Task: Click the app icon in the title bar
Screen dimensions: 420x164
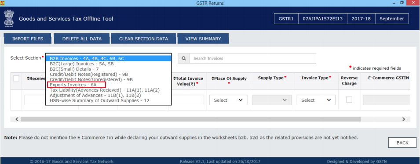Action: pyautogui.click(x=3, y=3)
